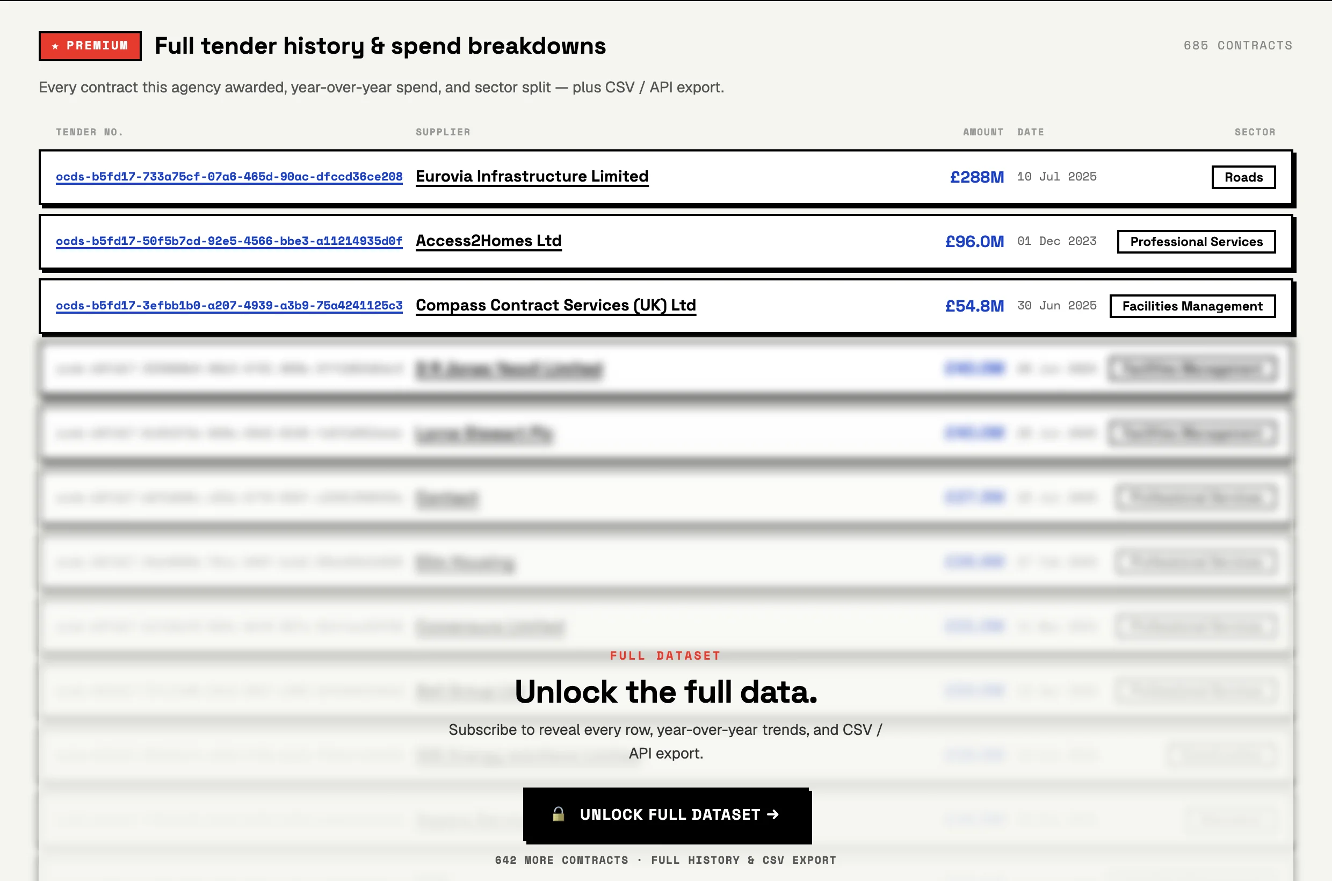The image size is (1332, 881).
Task: Open Compass Contract Services (UK) Ltd
Action: click(555, 306)
